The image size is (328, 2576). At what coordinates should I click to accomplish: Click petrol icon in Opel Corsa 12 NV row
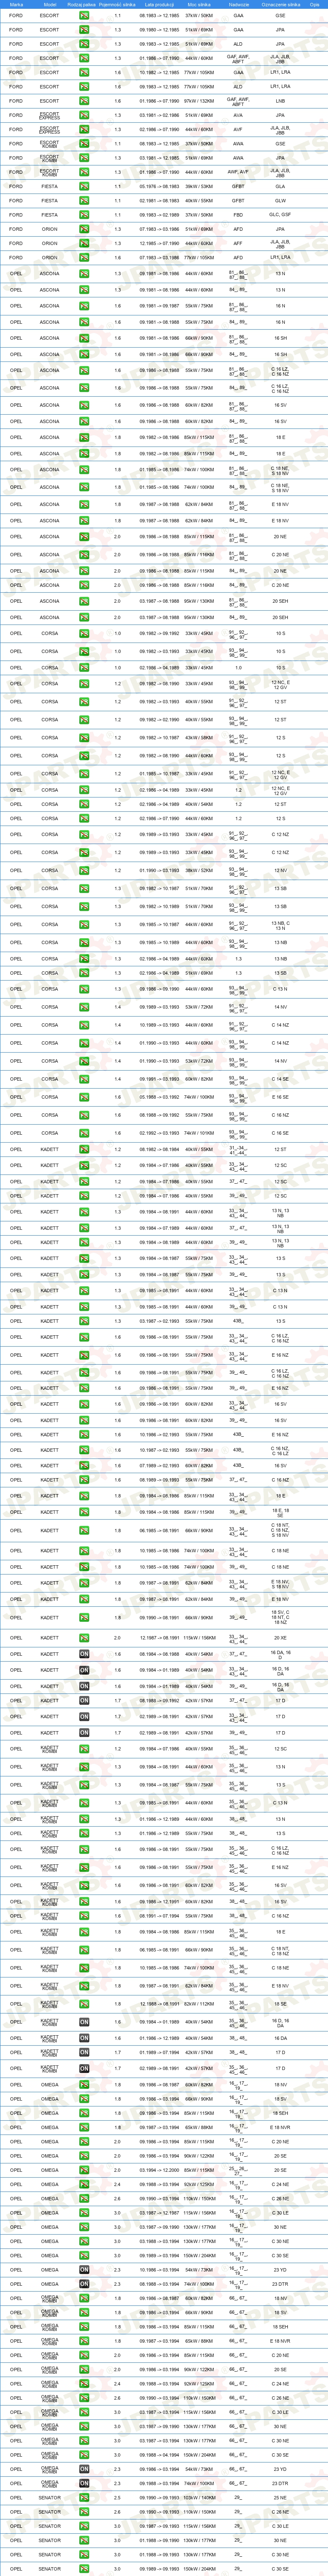[84, 870]
